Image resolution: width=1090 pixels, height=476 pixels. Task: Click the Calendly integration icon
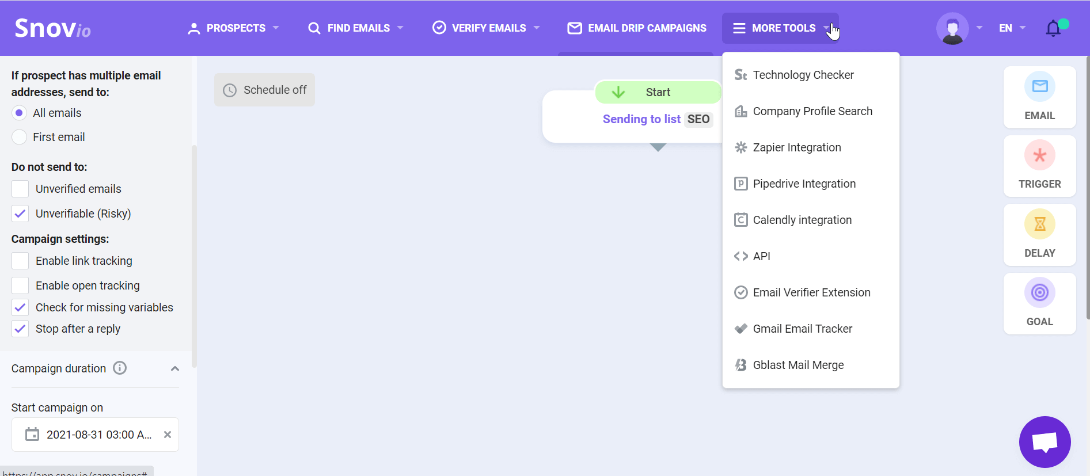tap(741, 220)
